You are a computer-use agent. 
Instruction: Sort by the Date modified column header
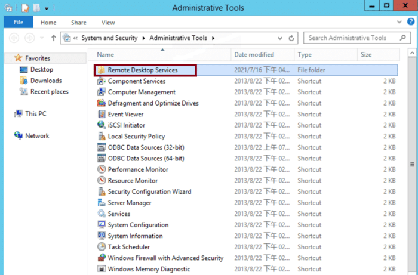coord(263,54)
